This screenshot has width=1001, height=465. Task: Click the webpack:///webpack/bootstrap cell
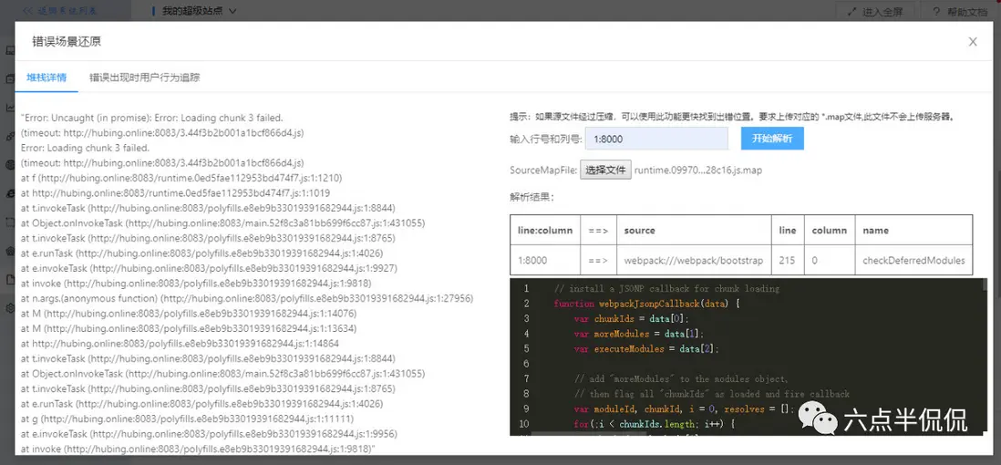coord(694,261)
